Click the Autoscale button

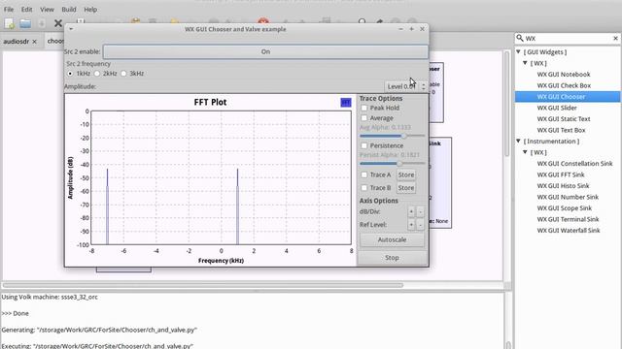[x=392, y=239]
